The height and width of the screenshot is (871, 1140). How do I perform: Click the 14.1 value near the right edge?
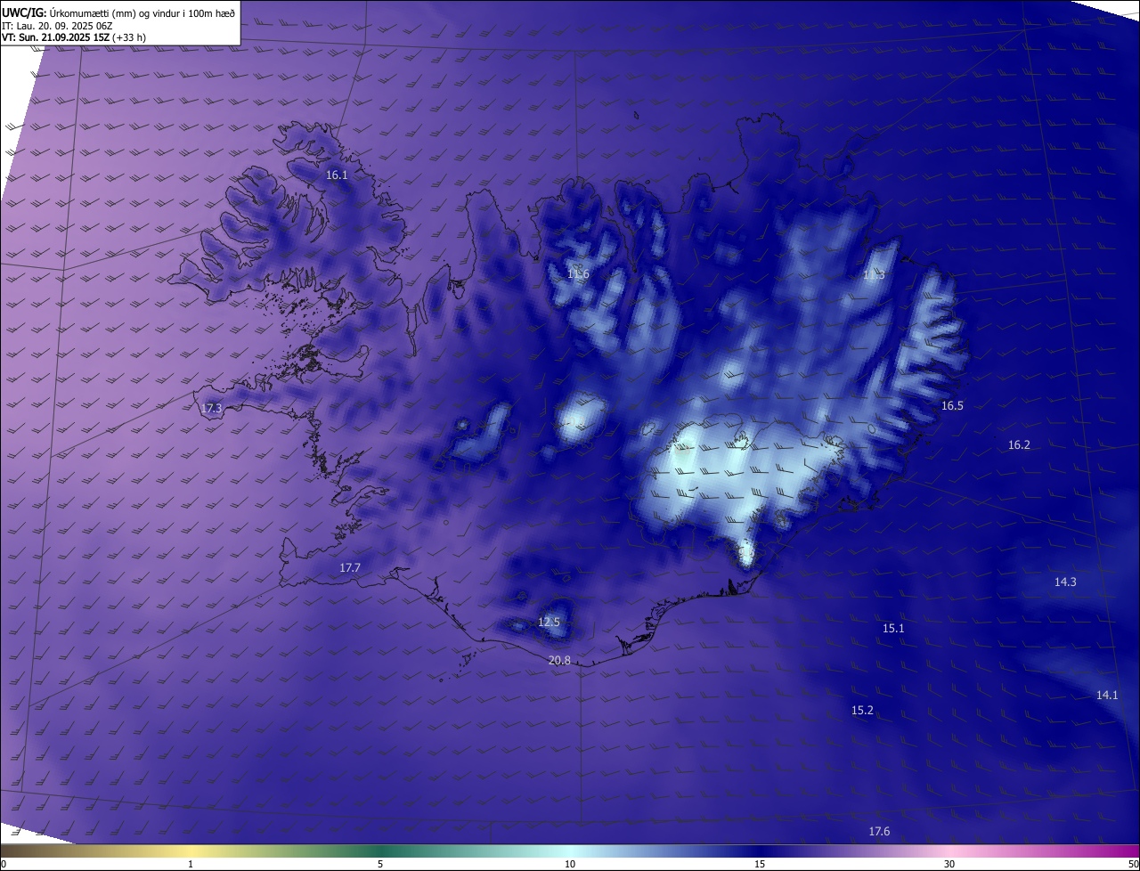click(x=1107, y=695)
